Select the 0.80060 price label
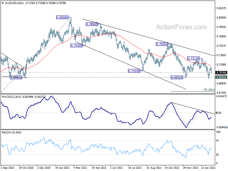Image resolution: width=228 pixels, height=171 pixels. tap(62, 17)
